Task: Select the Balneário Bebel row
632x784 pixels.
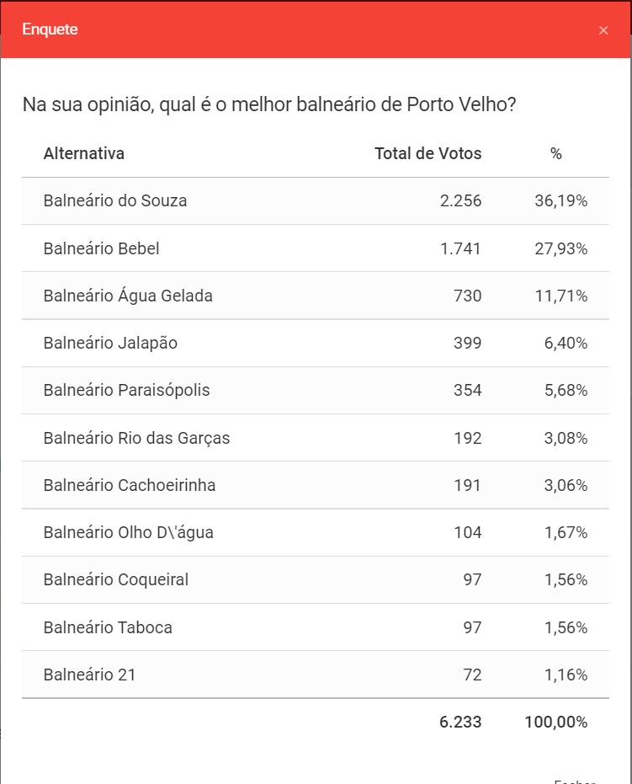Action: pos(101,248)
